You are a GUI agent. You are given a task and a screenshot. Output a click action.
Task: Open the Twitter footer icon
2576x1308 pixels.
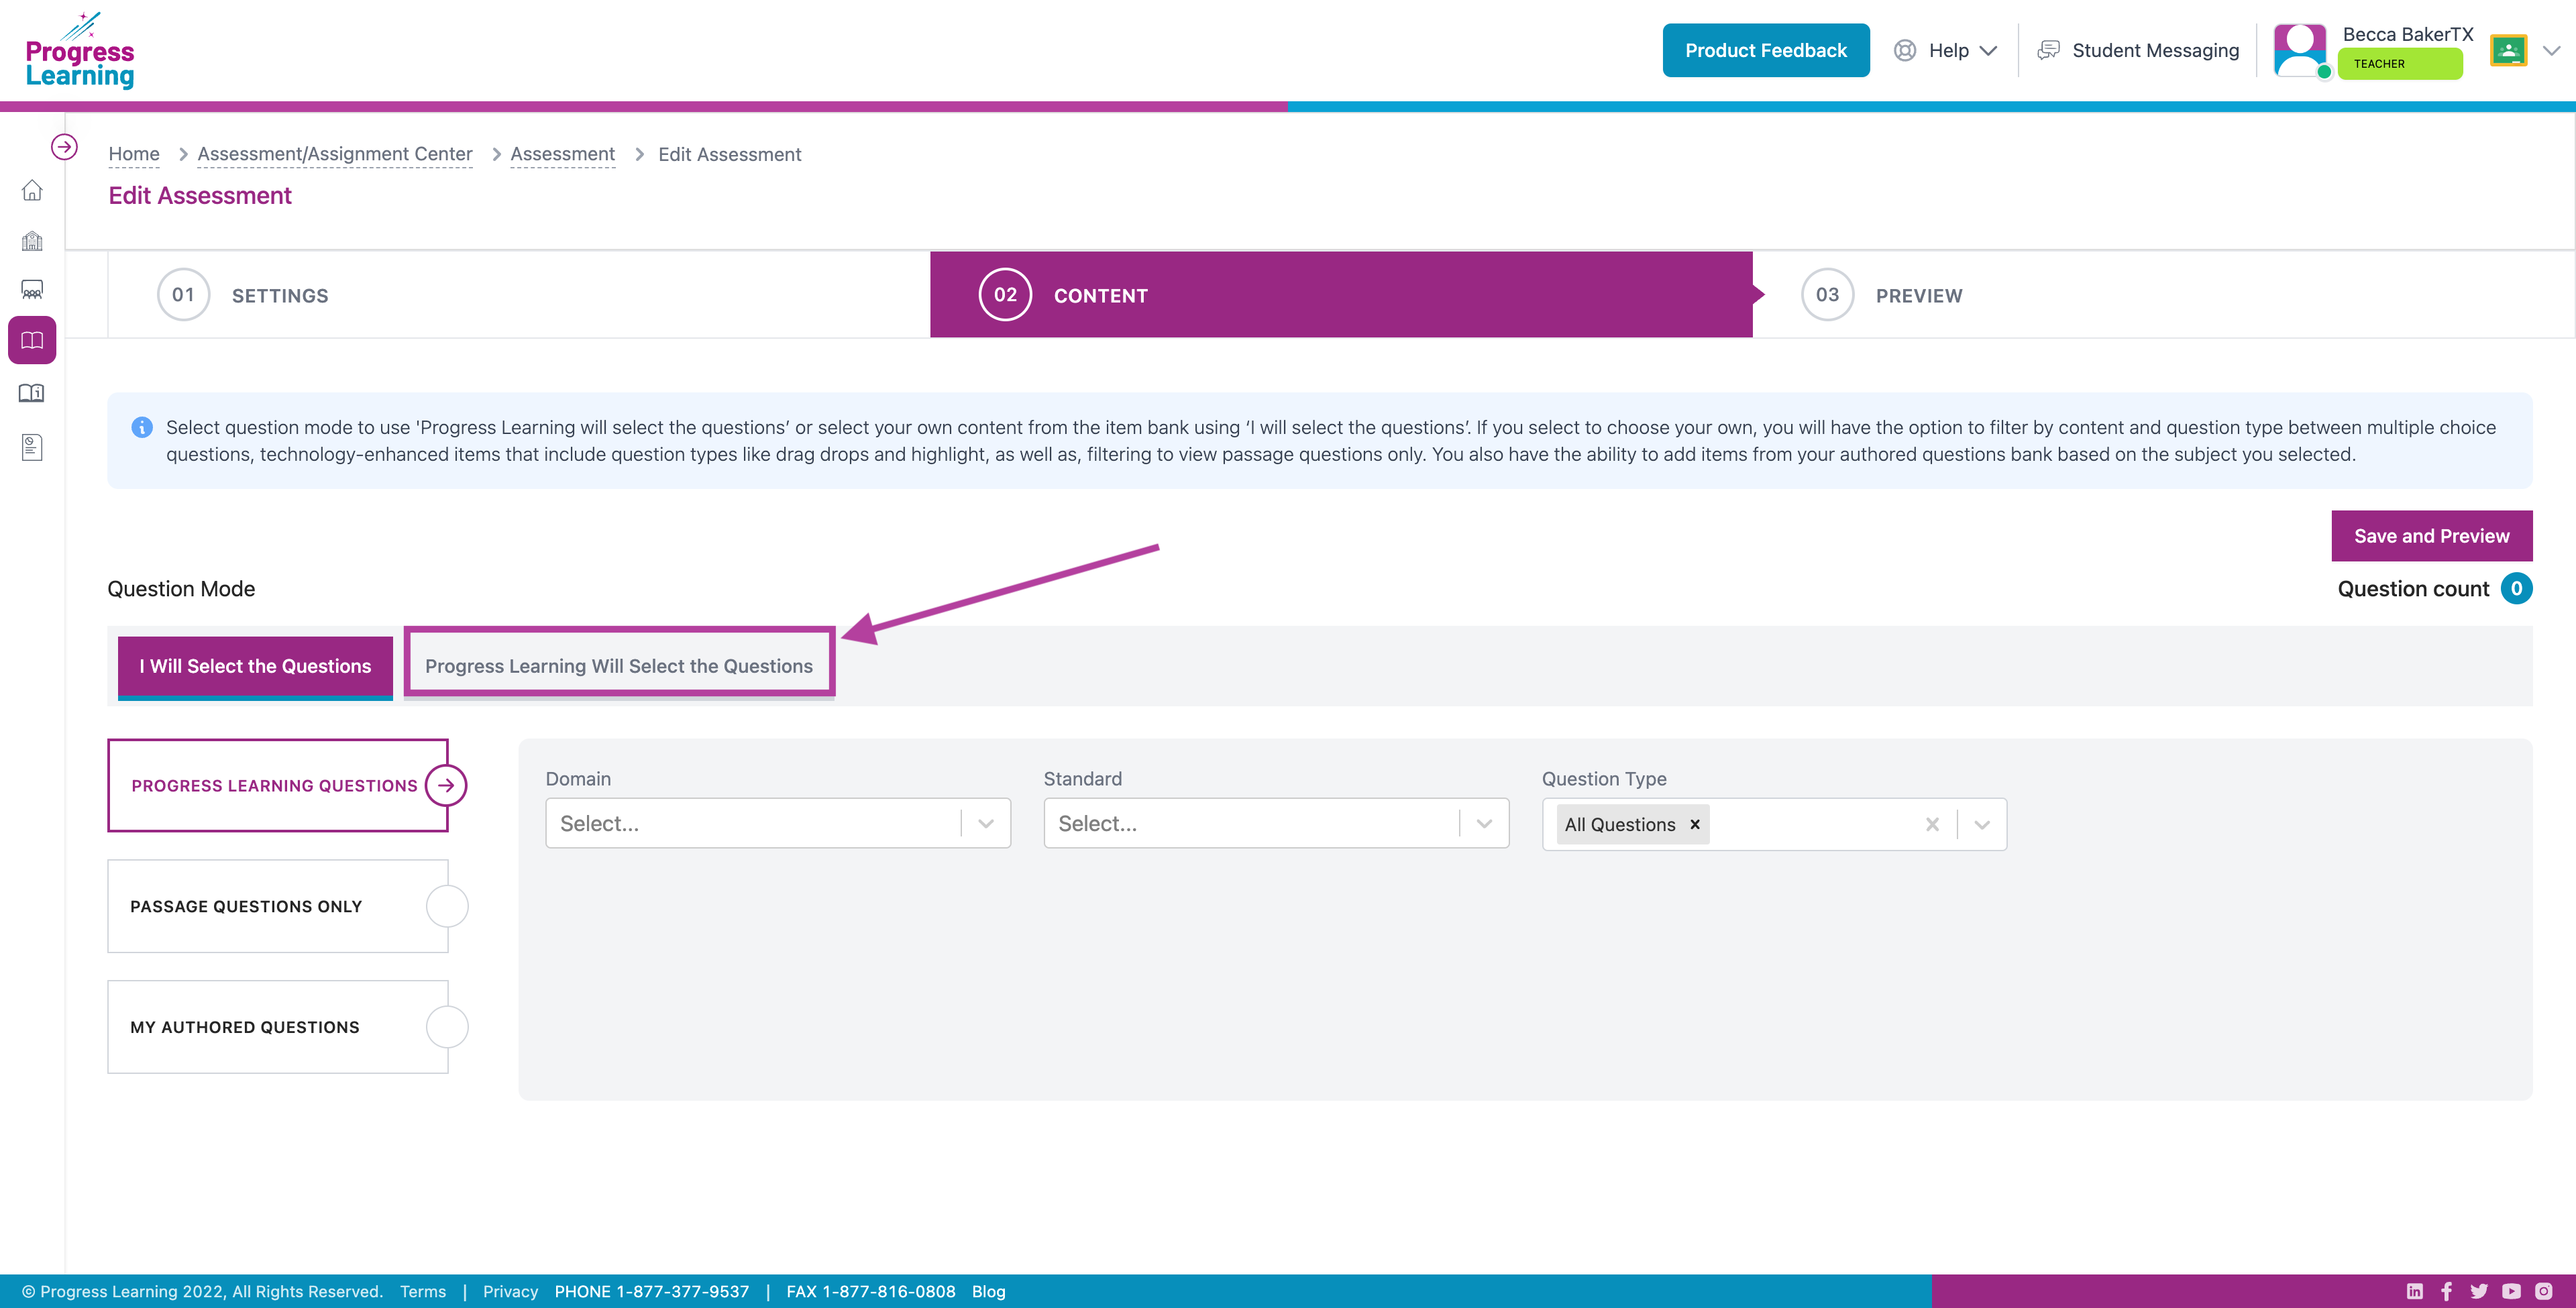[2479, 1291]
